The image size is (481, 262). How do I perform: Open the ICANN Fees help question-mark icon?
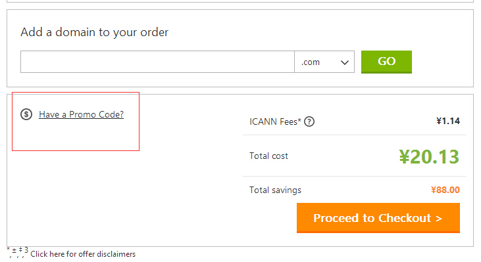(309, 121)
